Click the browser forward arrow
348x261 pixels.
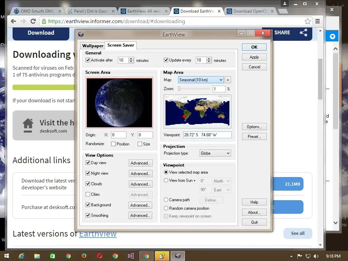click(23, 21)
